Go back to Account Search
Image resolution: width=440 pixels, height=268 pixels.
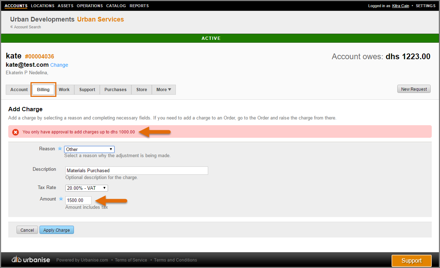click(27, 27)
